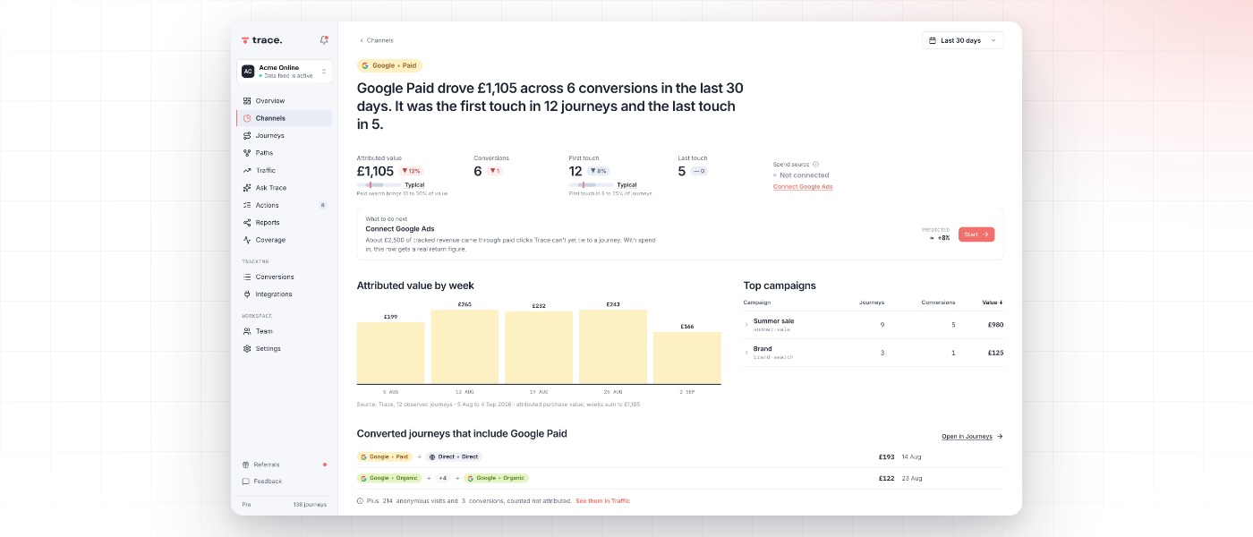Select Channels in the sidebar
Viewport: 1253px width, 537px height.
point(285,118)
